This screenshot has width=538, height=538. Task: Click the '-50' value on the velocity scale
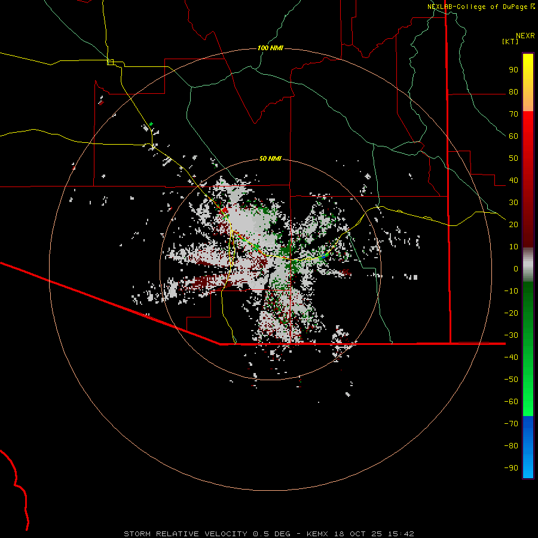click(511, 380)
